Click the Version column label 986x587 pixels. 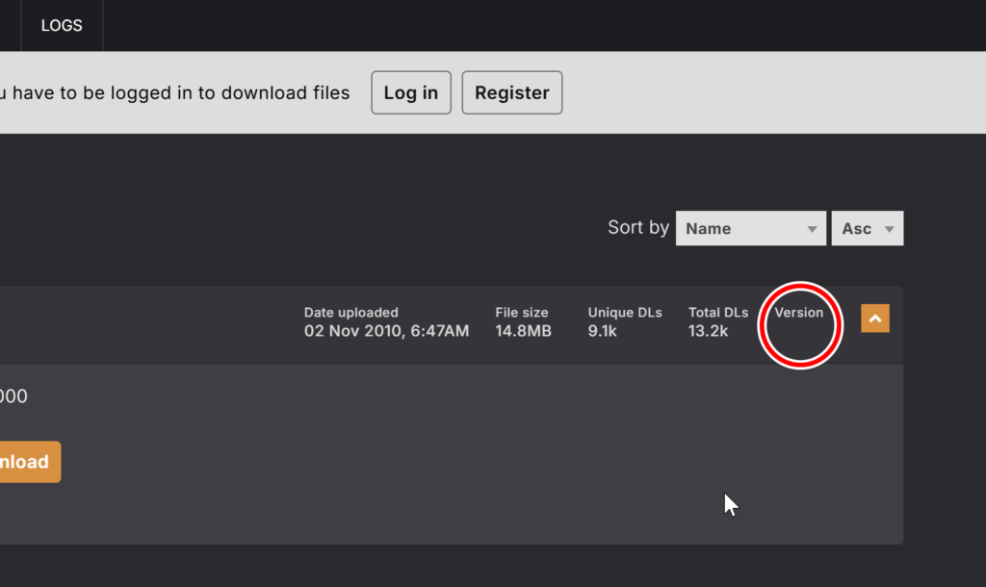coord(799,313)
